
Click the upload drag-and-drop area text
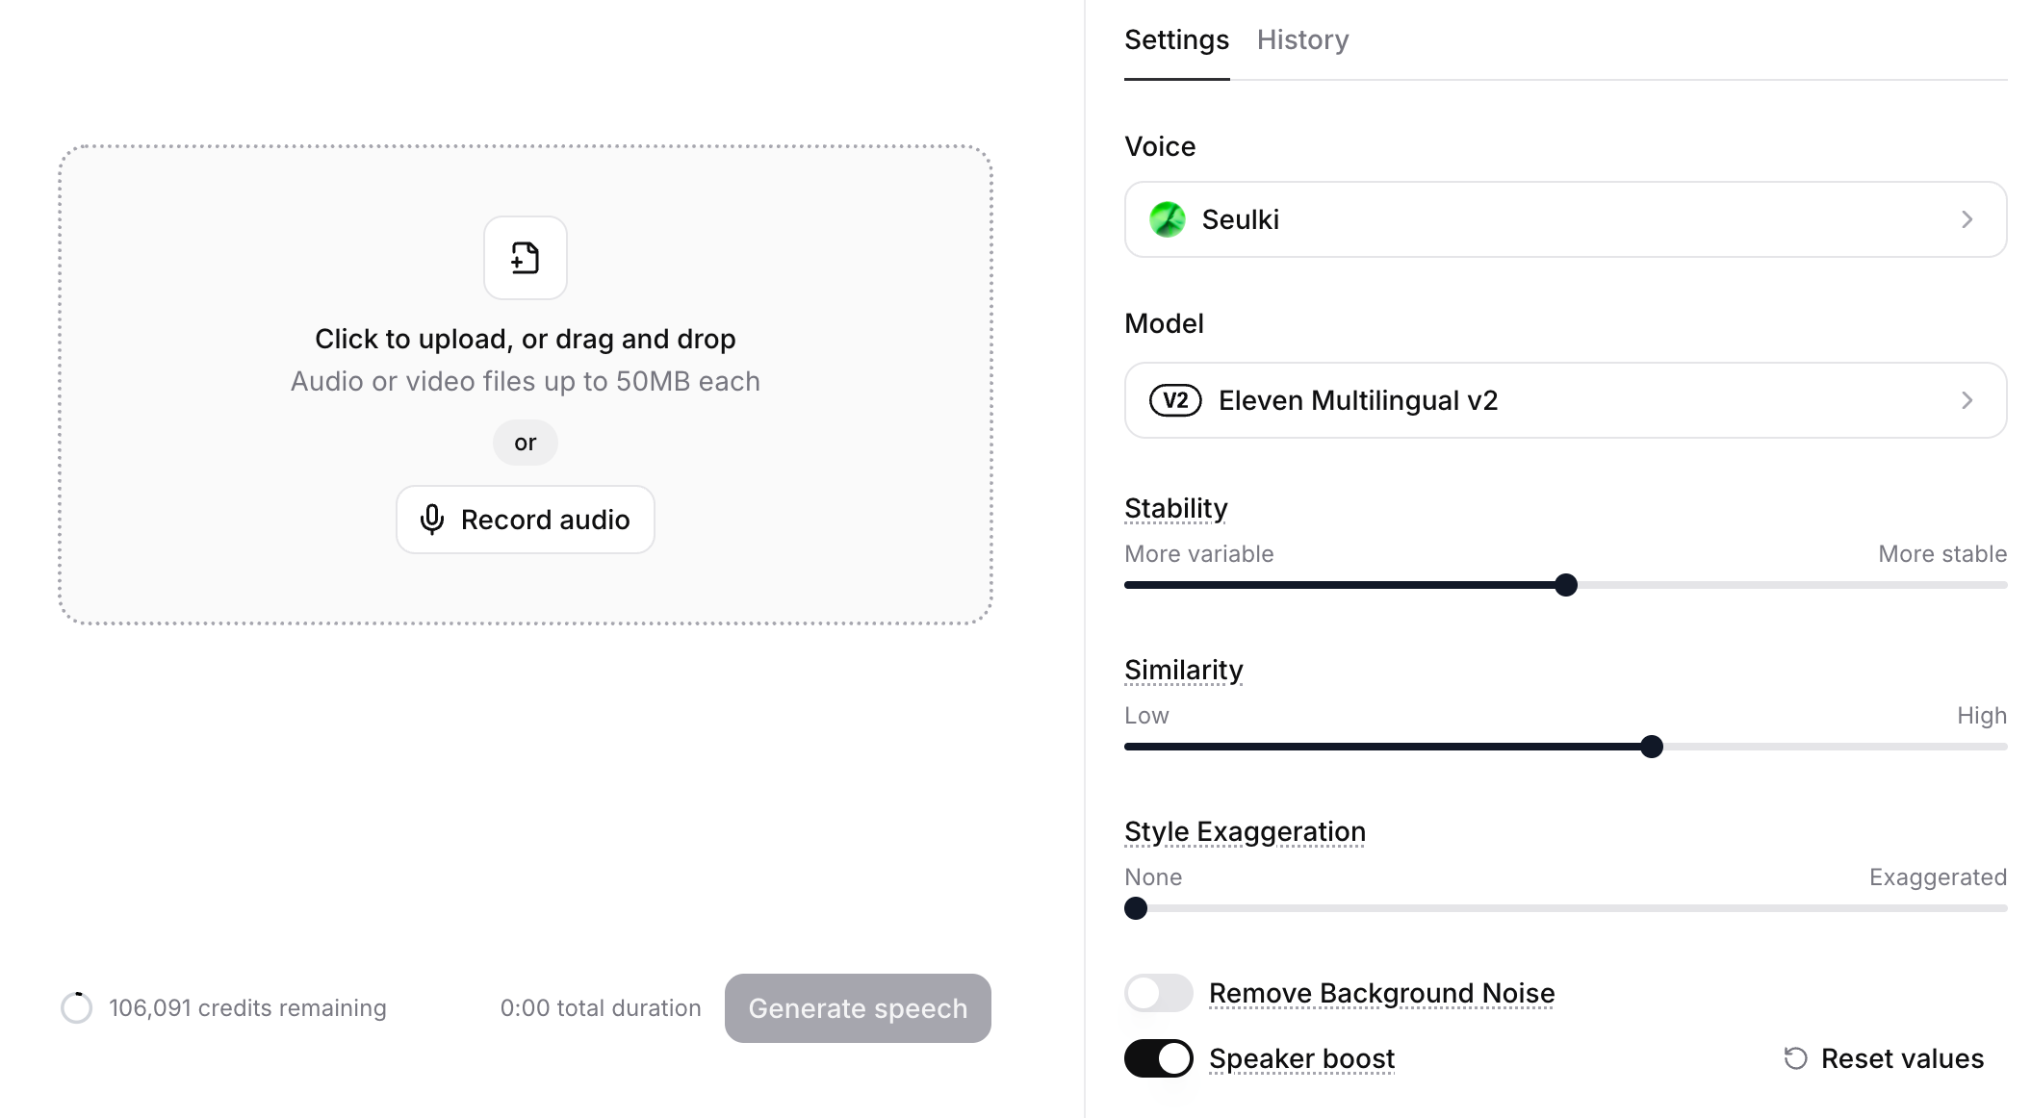pos(525,340)
